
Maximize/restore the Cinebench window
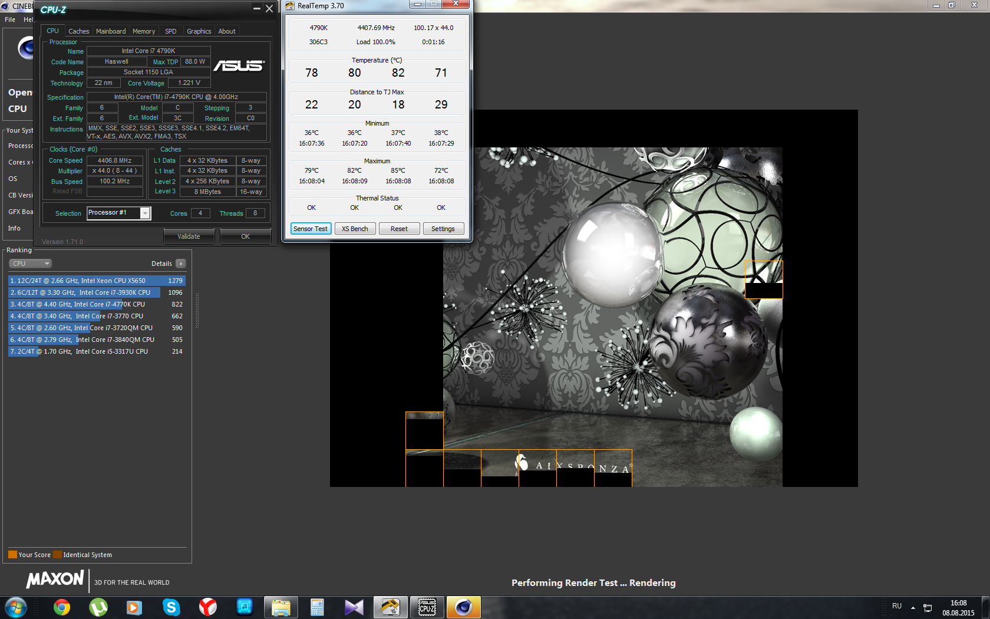(x=952, y=5)
